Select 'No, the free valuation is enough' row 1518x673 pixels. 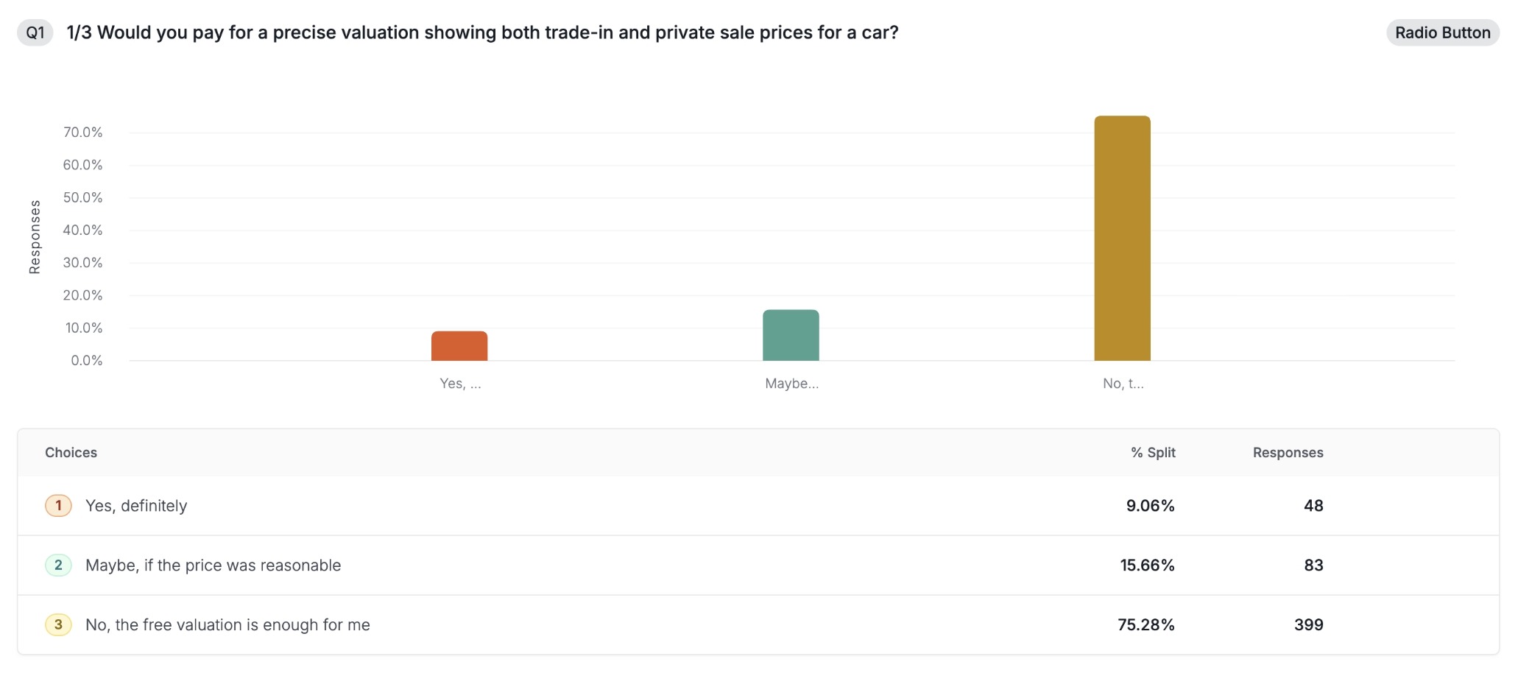(x=227, y=625)
